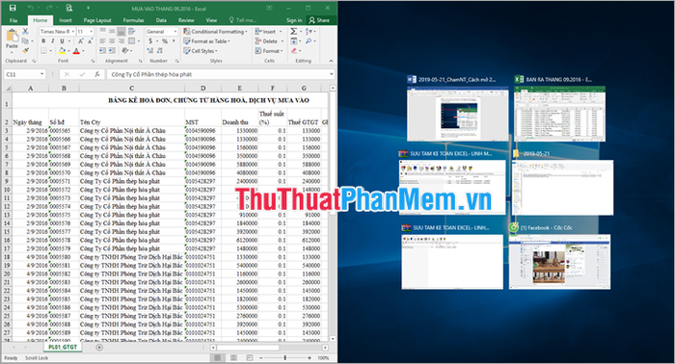Open Font group dialog launcher
This screenshot has width=675, height=364.
click(x=94, y=61)
